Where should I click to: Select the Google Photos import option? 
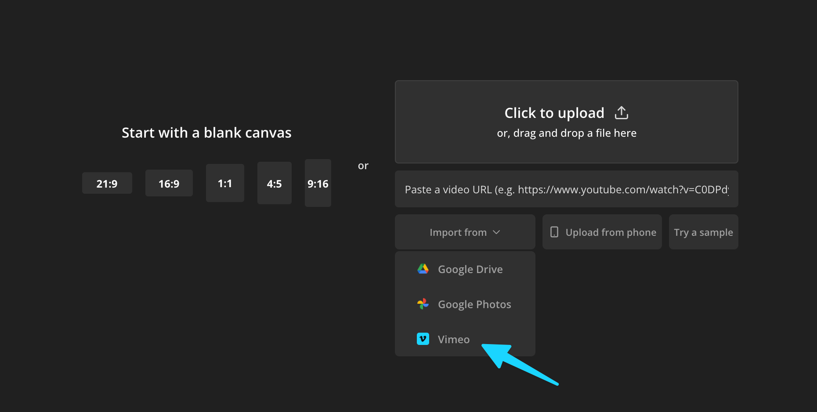tap(474, 304)
